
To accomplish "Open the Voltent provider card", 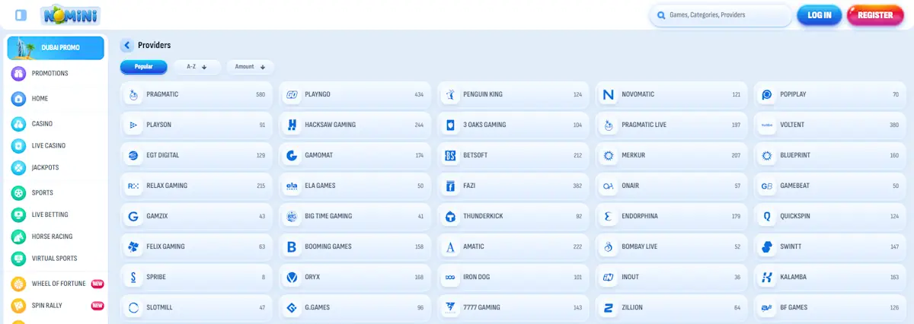I will coord(830,125).
